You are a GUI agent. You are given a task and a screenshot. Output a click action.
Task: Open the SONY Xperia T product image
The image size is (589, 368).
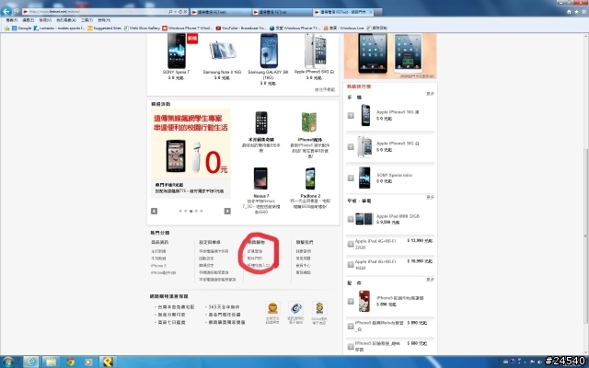[176, 51]
